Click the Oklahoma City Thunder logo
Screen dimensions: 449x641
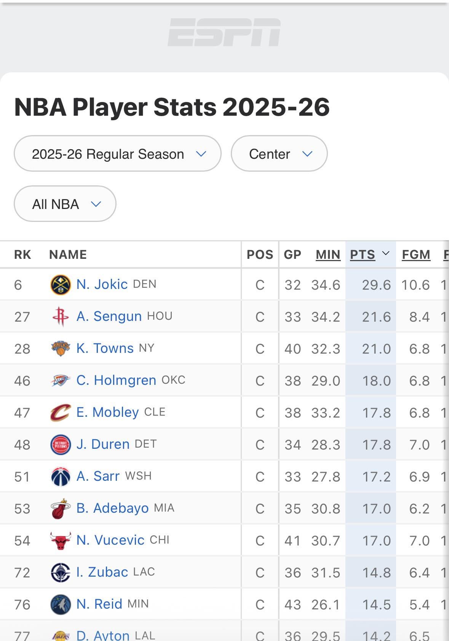click(x=61, y=381)
